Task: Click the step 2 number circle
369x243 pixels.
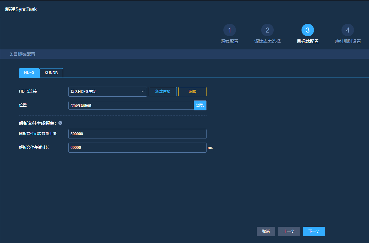Action: pos(267,30)
